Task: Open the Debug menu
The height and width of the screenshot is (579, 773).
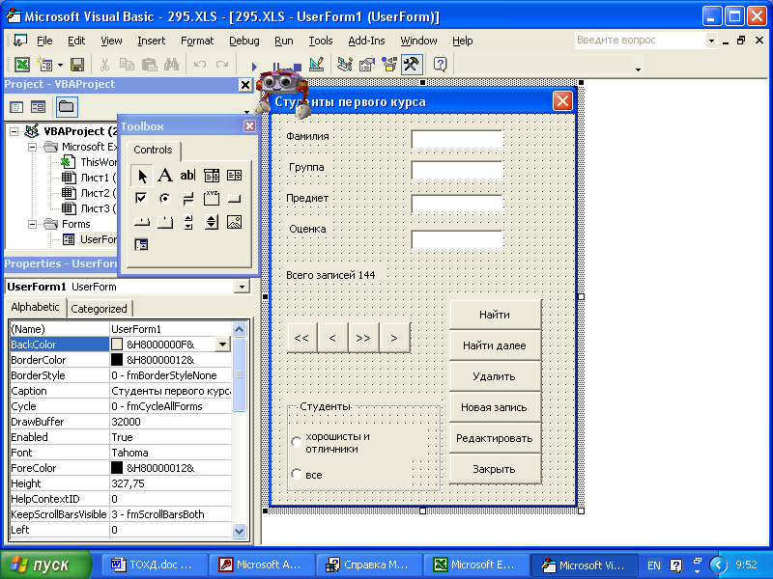Action: 244,41
